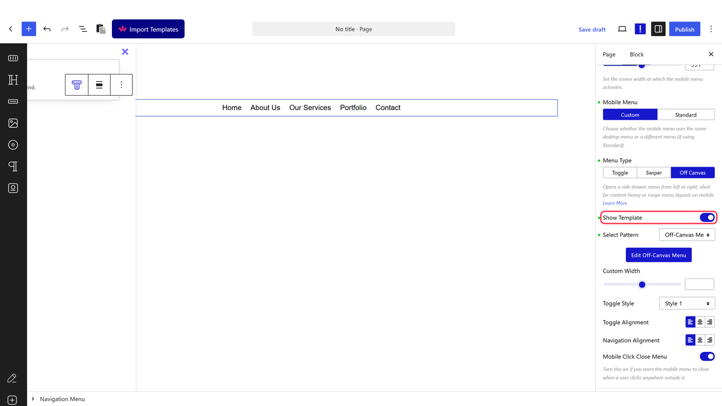Viewport: 722px width, 406px height.
Task: Click the clipboard paste icon in the toolbar
Action: 101,29
